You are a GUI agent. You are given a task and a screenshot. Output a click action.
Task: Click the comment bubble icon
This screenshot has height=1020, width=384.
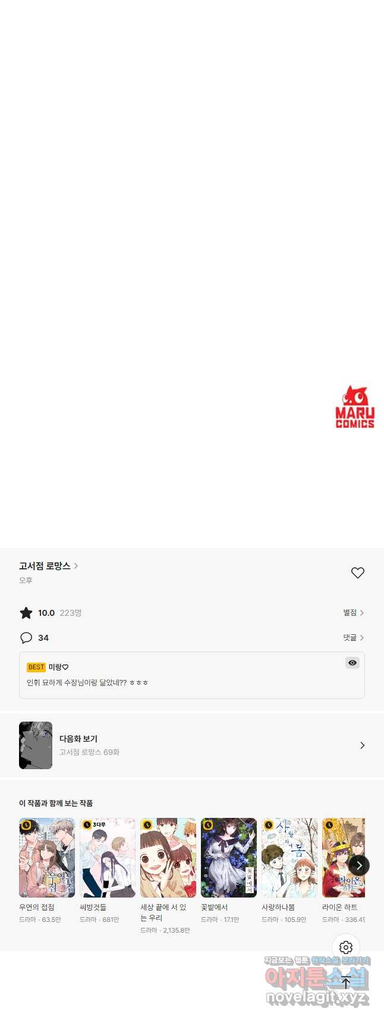[26, 638]
